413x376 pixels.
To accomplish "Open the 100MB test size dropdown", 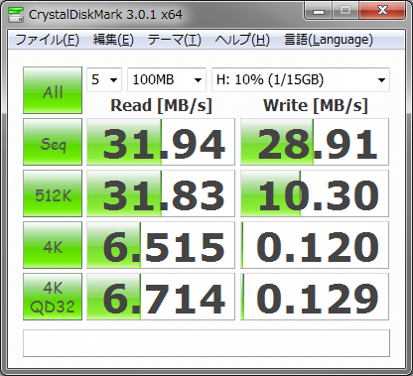I will click(167, 79).
